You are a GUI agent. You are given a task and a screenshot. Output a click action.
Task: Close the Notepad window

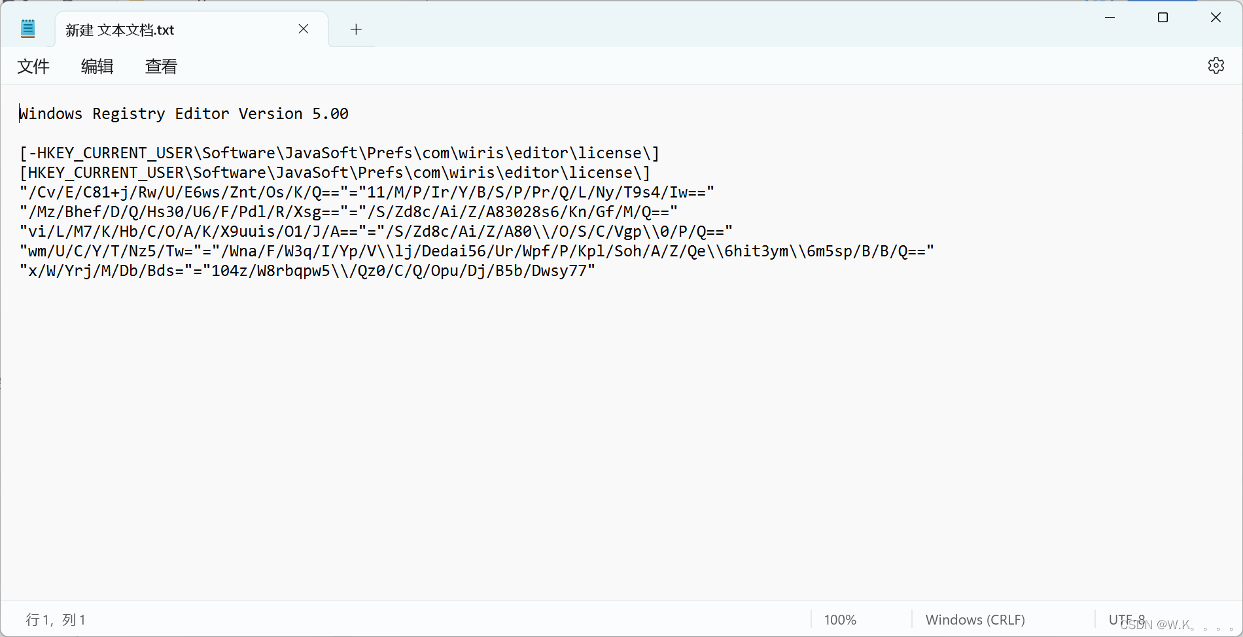click(1216, 18)
